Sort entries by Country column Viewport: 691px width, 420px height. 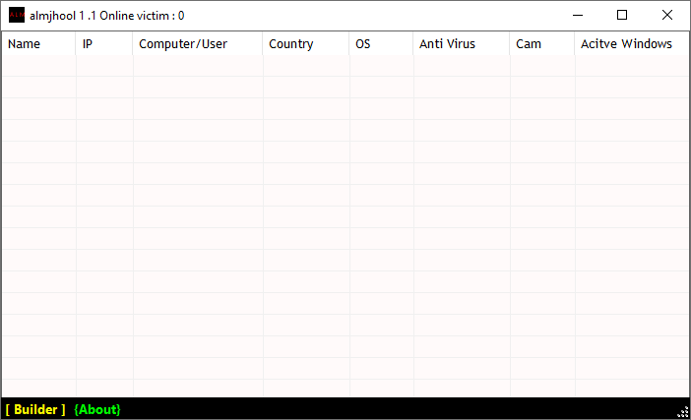pyautogui.click(x=291, y=44)
